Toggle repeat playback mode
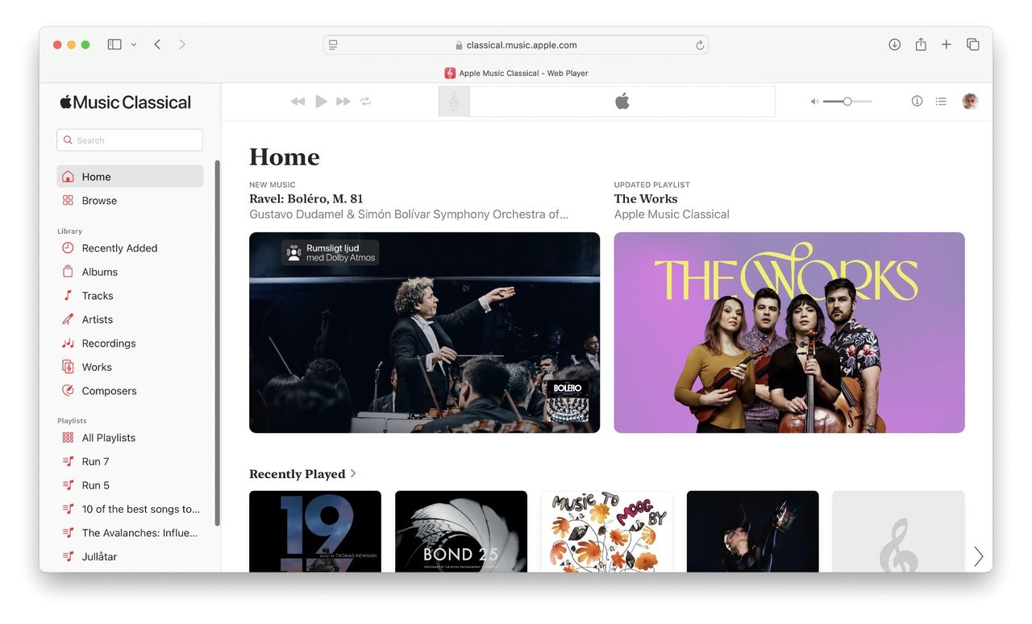The image size is (1032, 624). (x=364, y=102)
